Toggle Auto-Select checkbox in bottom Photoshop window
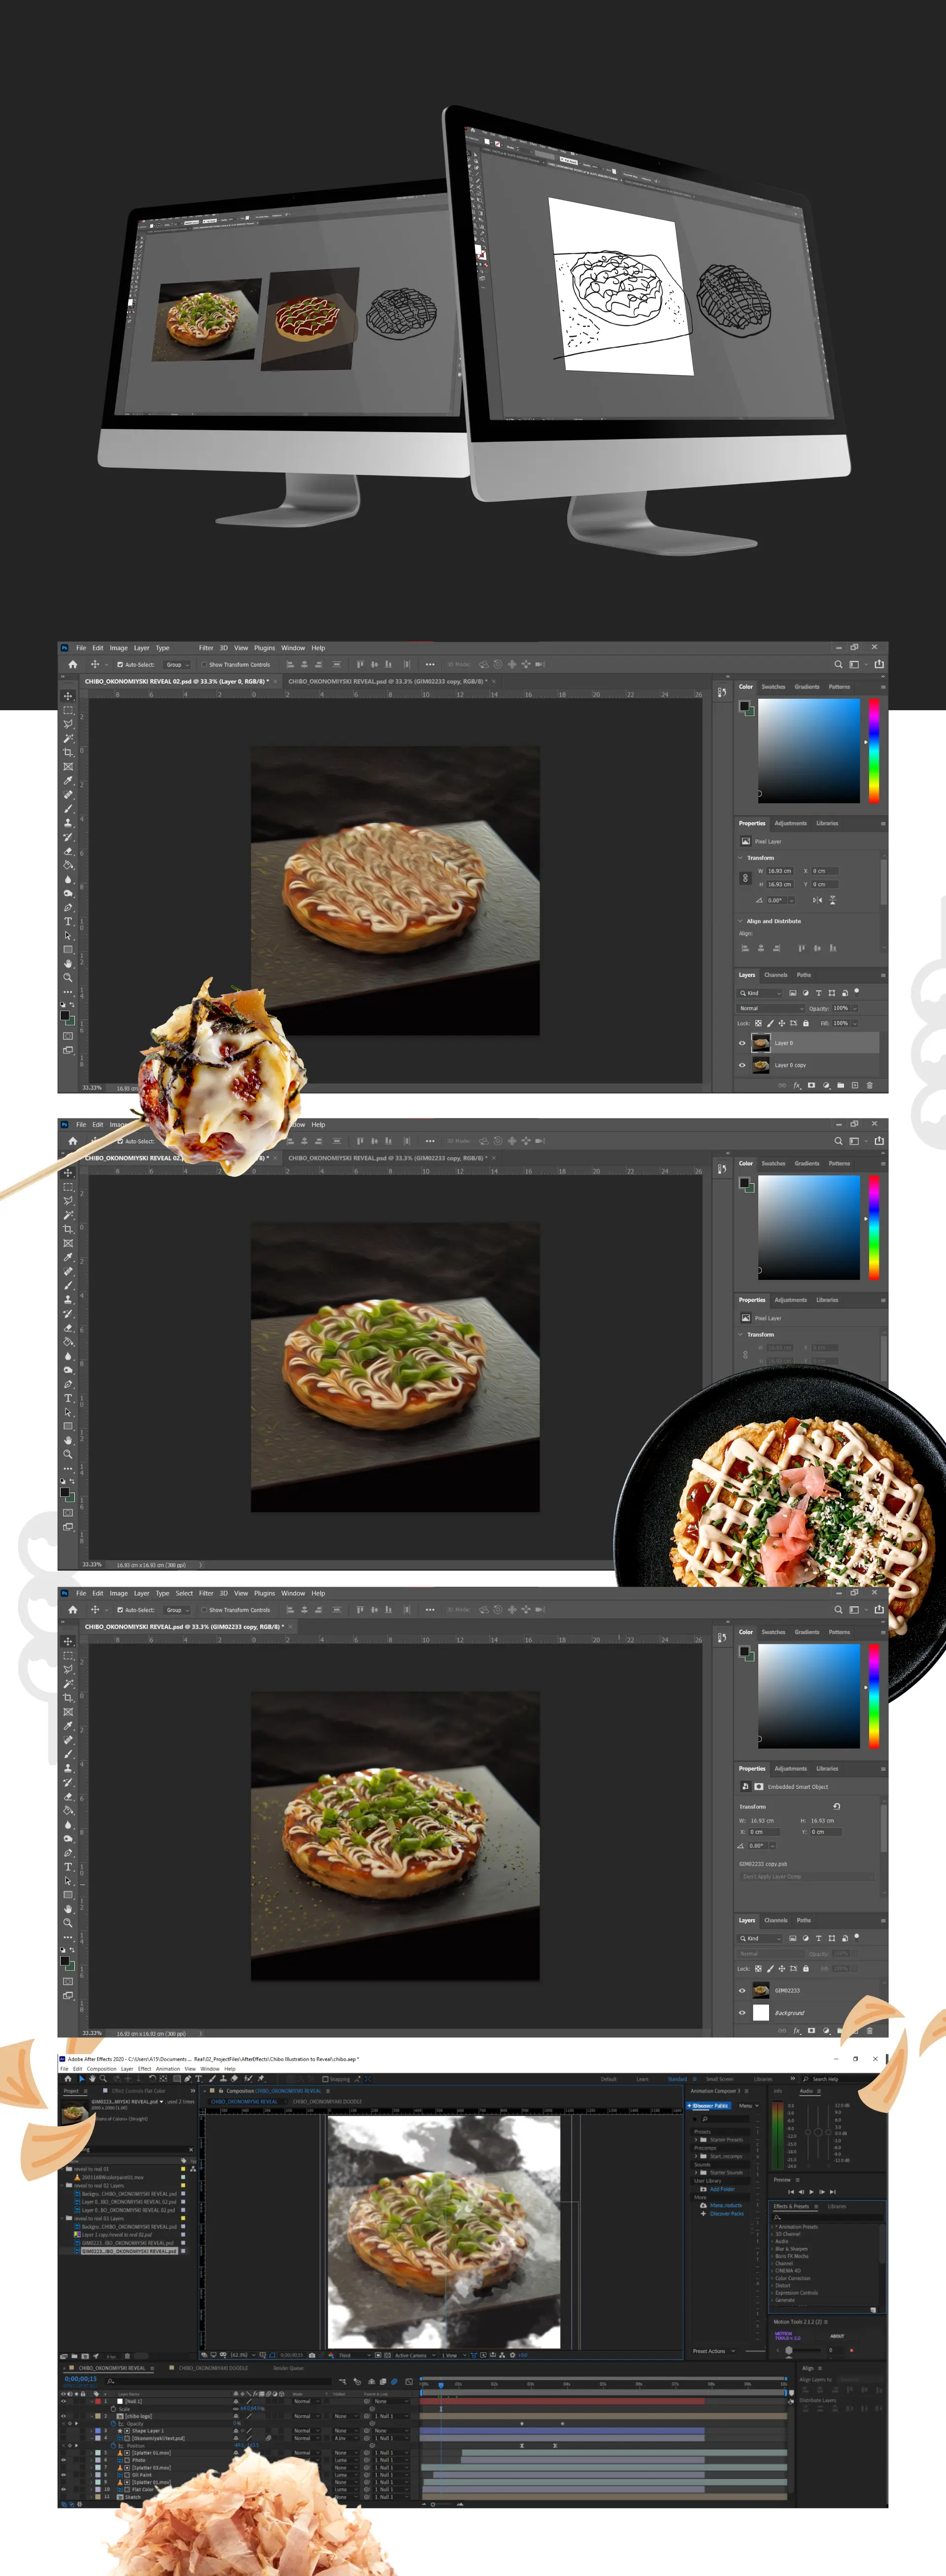The image size is (946, 2576). pyautogui.click(x=120, y=1610)
